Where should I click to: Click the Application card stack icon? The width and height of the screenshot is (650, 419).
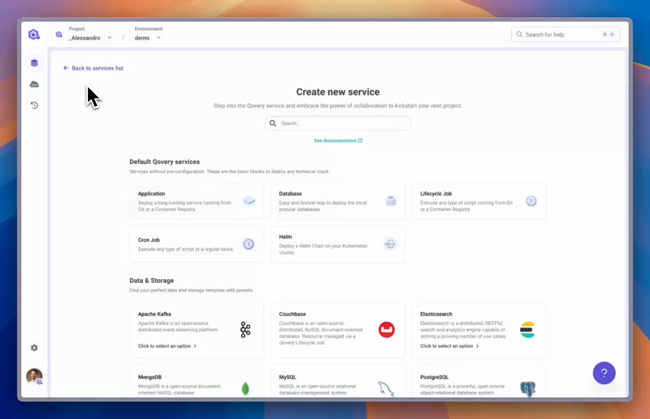pos(249,201)
